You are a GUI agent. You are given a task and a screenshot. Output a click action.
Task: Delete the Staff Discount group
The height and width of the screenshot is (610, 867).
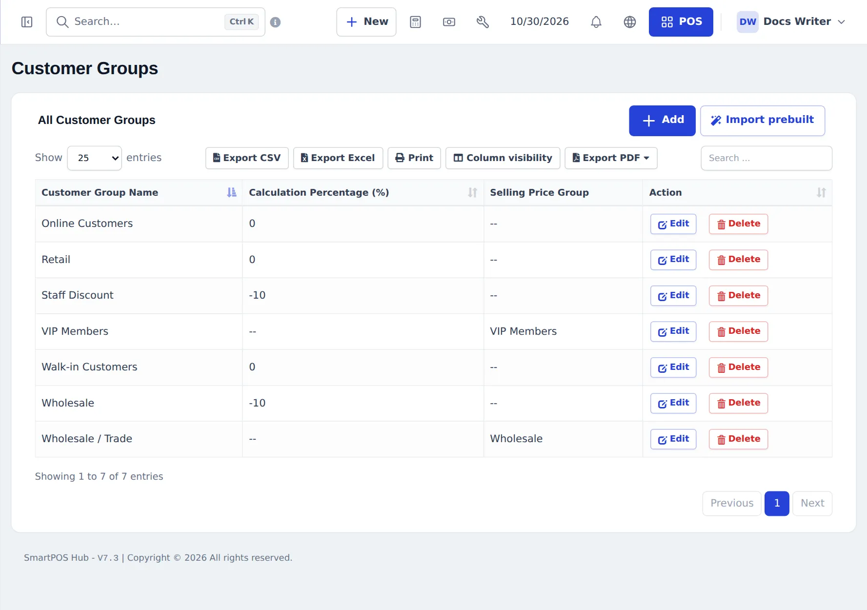point(738,296)
